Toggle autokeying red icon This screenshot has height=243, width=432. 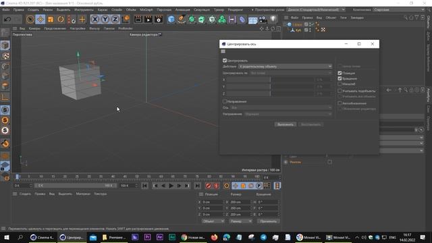[x=216, y=186]
